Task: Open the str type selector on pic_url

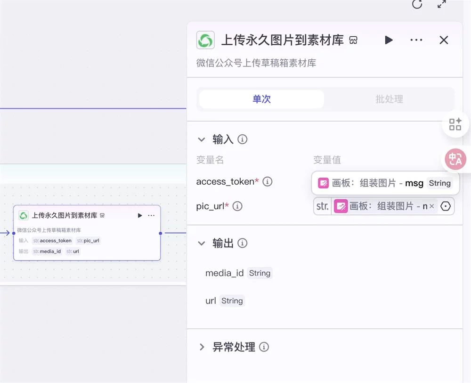Action: point(322,206)
